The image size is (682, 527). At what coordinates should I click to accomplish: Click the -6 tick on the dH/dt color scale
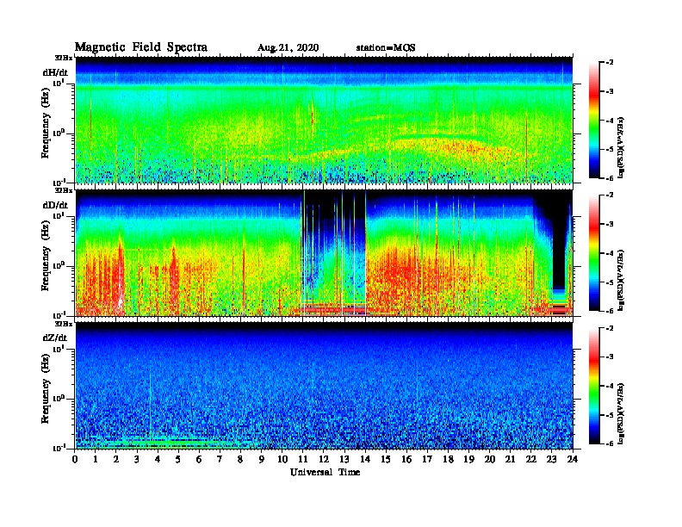[610, 178]
